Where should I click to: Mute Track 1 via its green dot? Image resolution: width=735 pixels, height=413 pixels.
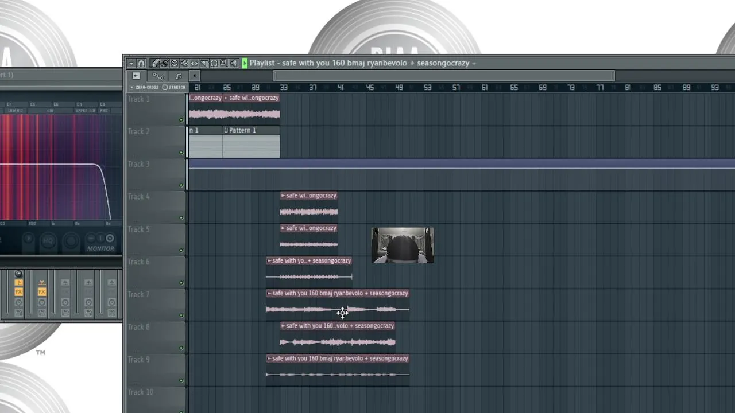coord(181,120)
